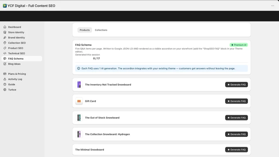
Task: Open the Guide page
Action: (22, 84)
